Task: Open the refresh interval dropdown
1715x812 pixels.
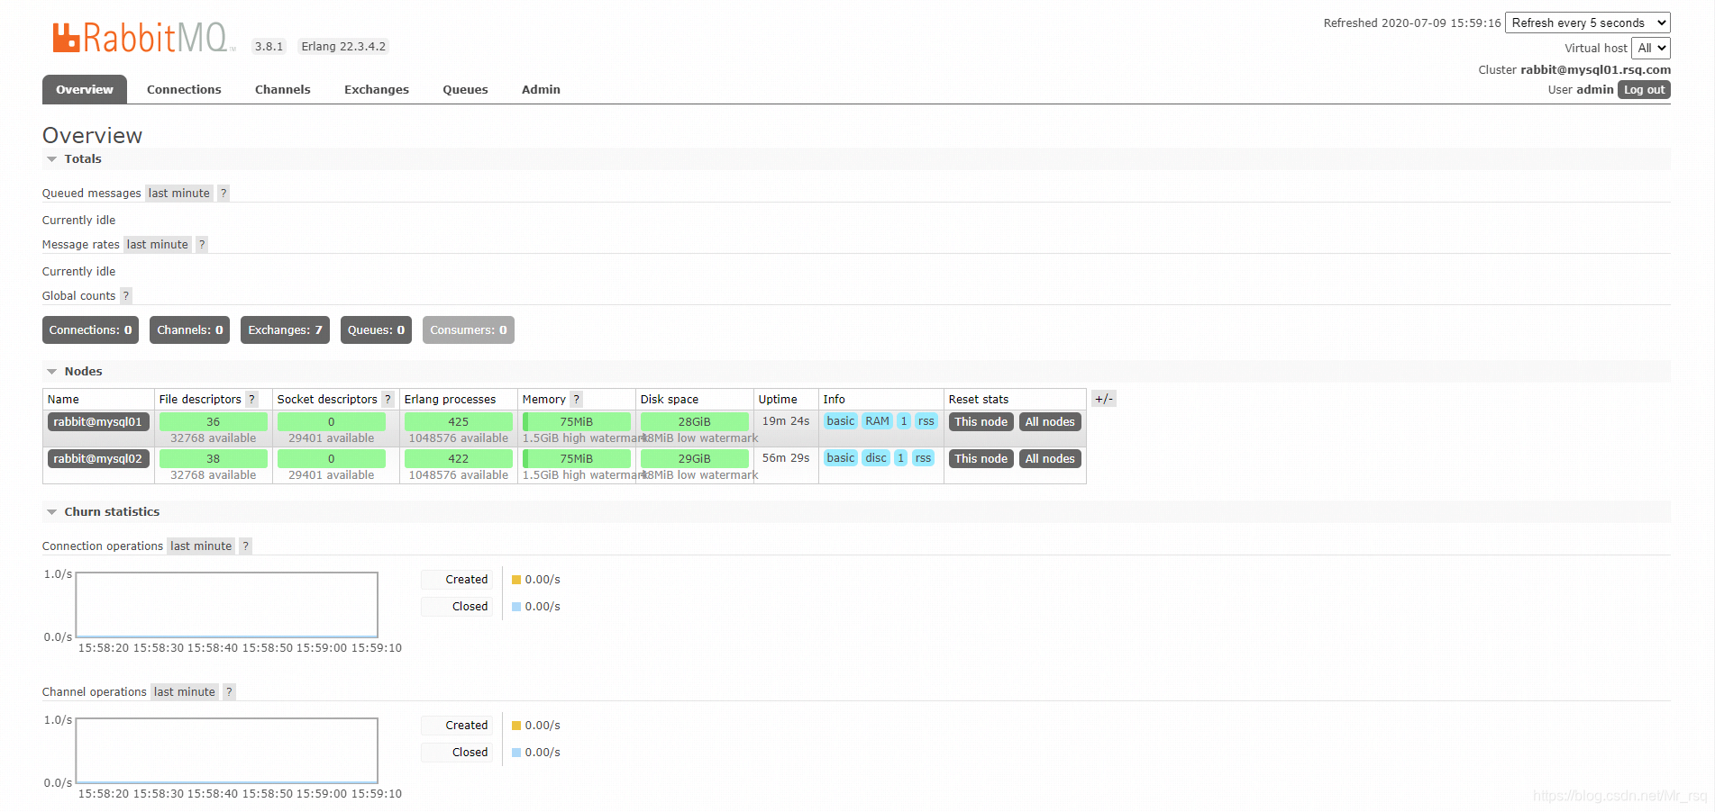Action: pos(1588,23)
